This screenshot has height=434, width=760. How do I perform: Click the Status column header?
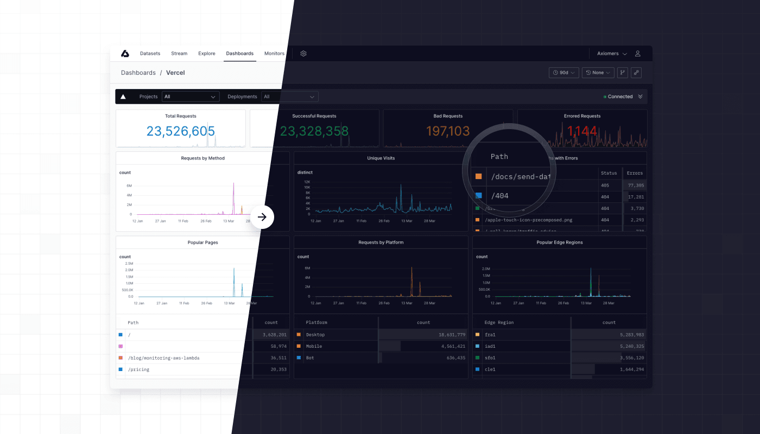coord(609,173)
